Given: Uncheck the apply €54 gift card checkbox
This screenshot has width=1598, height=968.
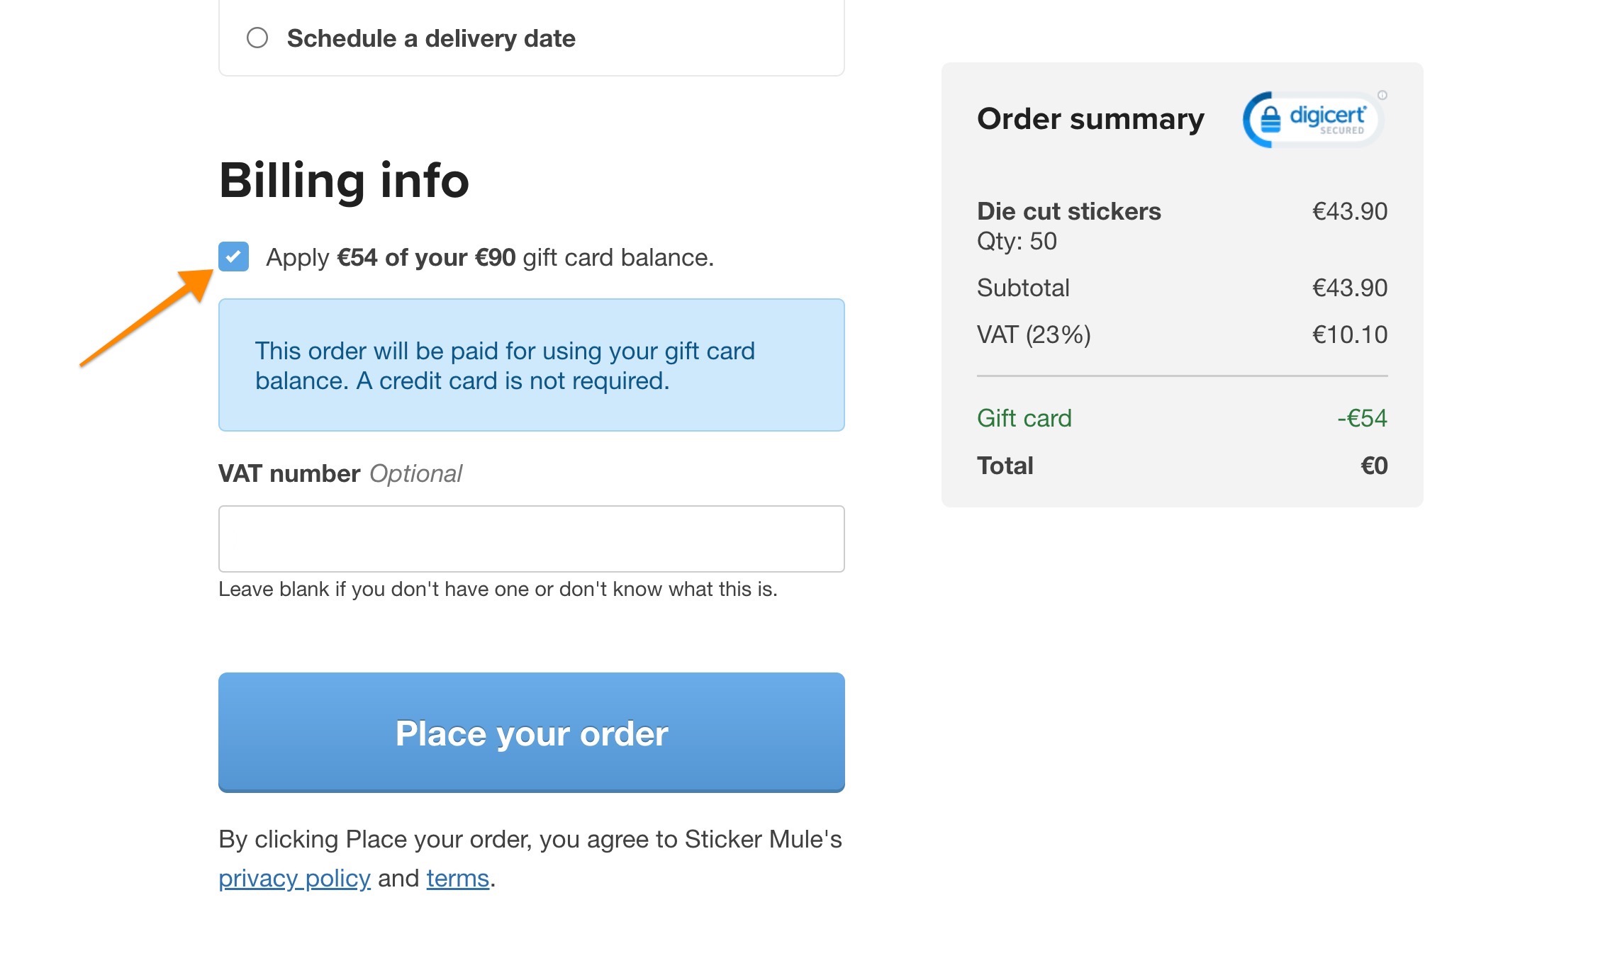Looking at the screenshot, I should click(x=233, y=257).
